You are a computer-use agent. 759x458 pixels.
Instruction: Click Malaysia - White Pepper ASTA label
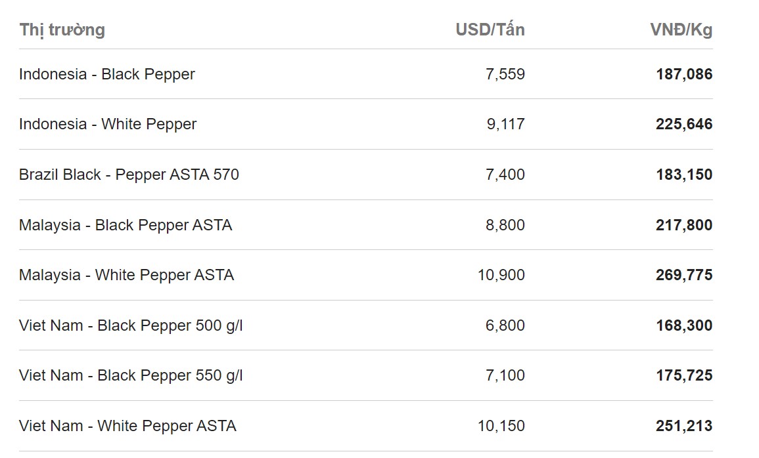[x=126, y=275]
